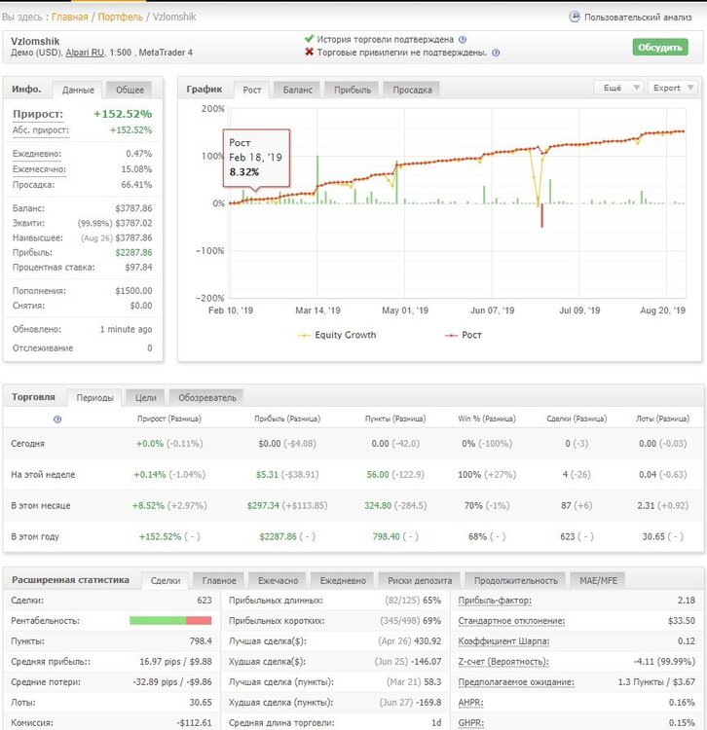Open the Цели tab

(x=146, y=397)
